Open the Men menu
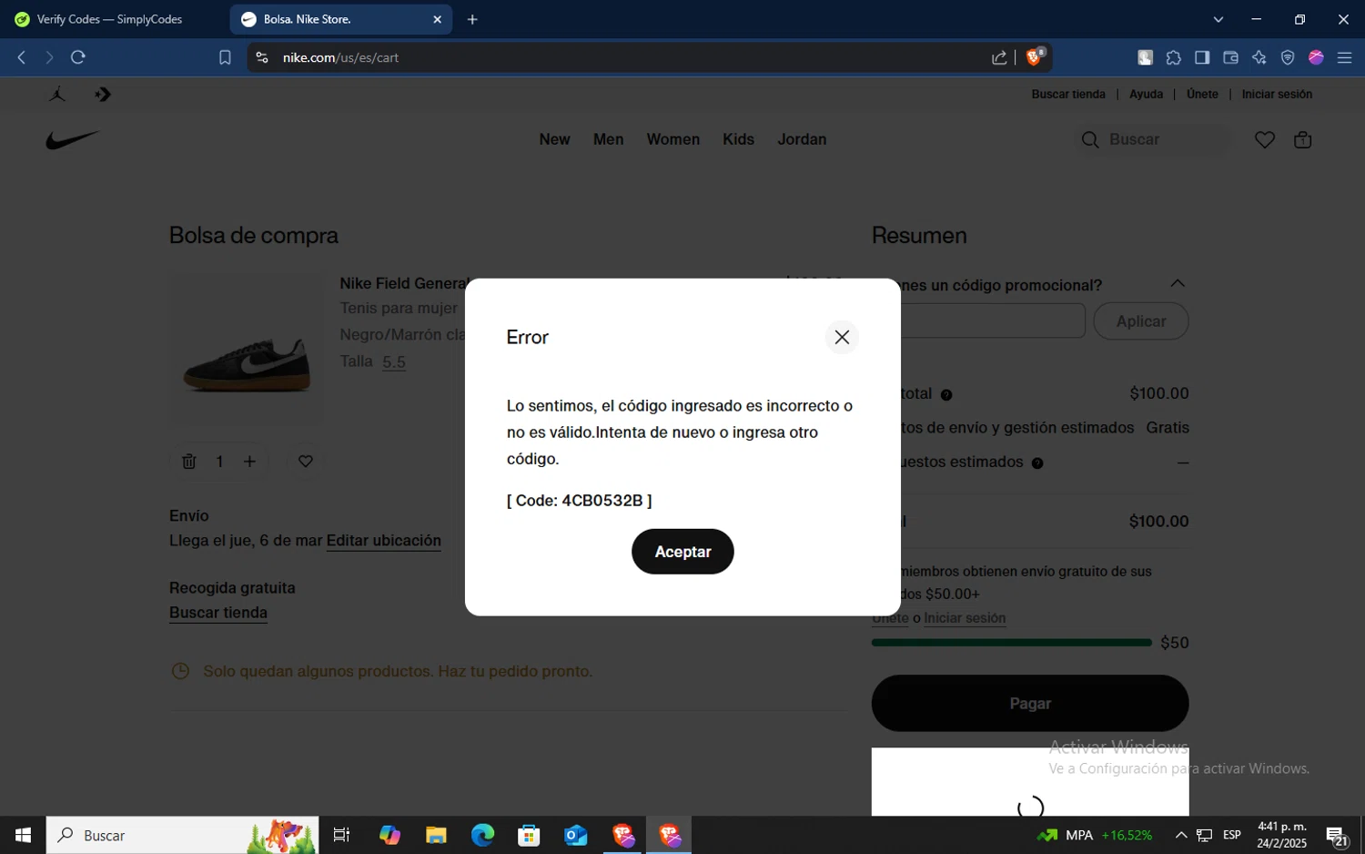 coord(608,139)
